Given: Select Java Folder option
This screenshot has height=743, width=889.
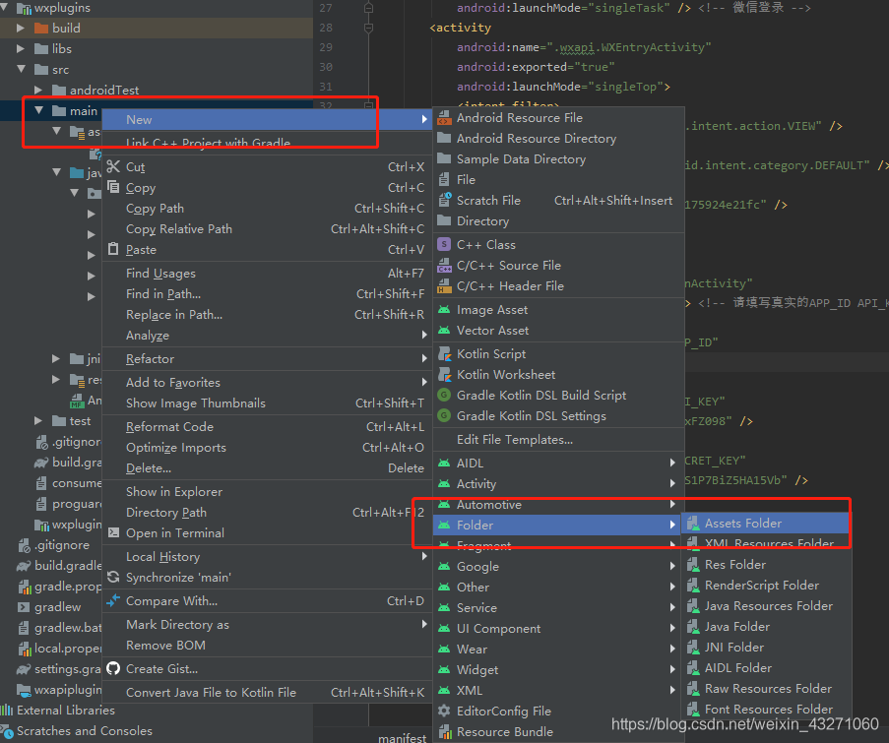Looking at the screenshot, I should 766,627.
